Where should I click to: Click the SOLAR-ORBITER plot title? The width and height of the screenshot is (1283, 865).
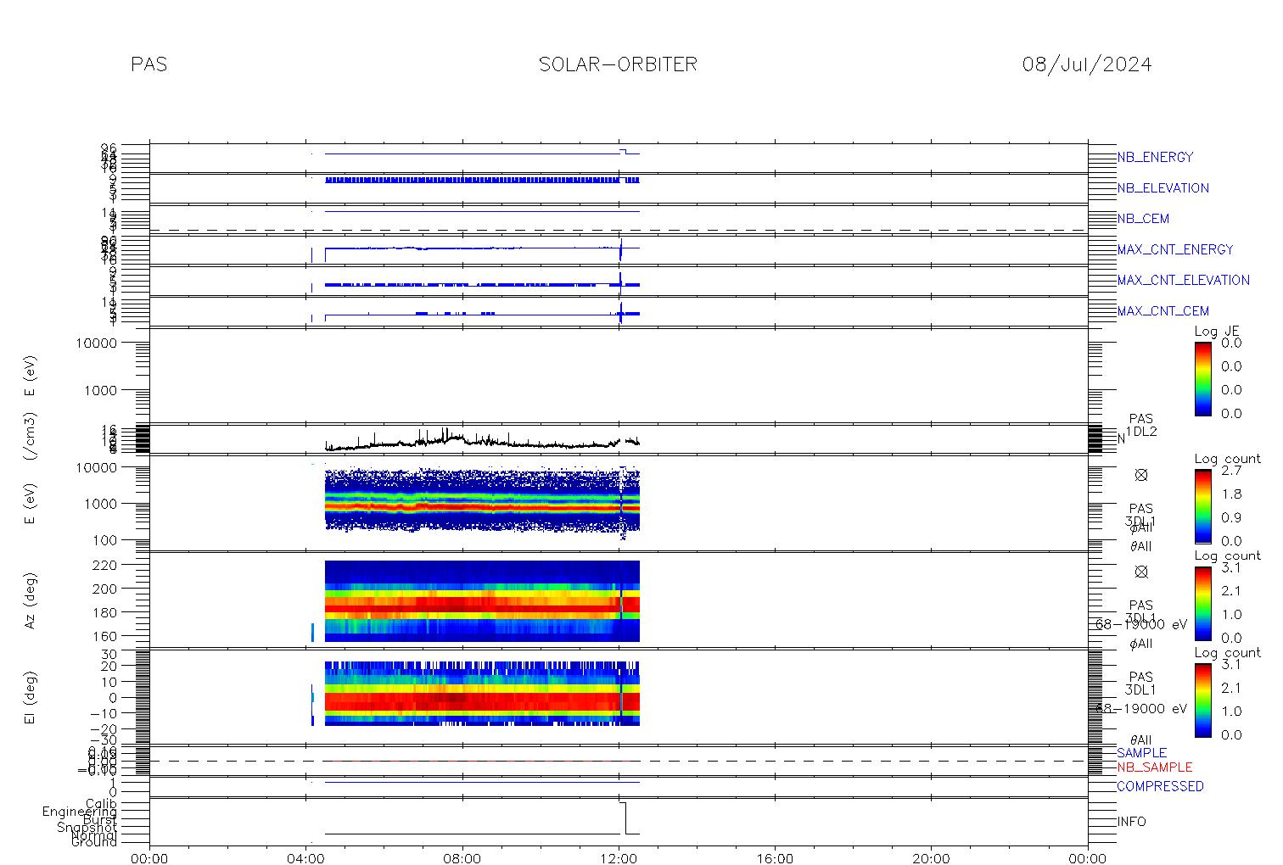pos(618,64)
